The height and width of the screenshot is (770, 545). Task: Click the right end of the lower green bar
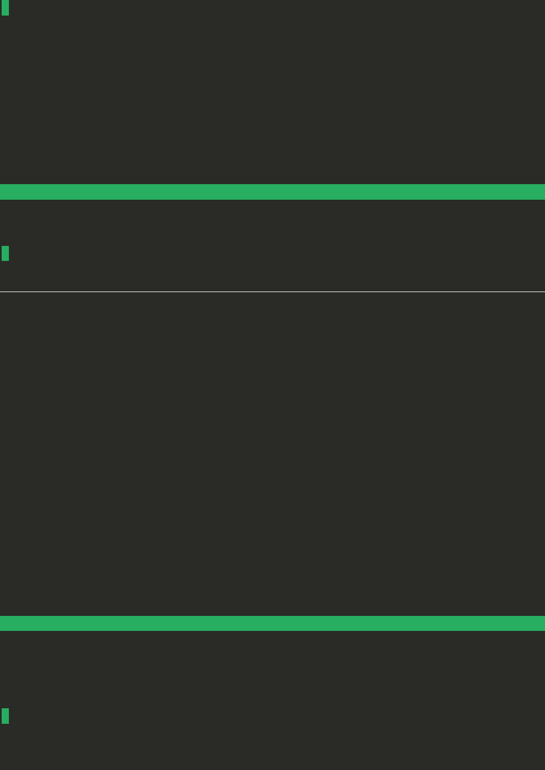pyautogui.click(x=538, y=623)
